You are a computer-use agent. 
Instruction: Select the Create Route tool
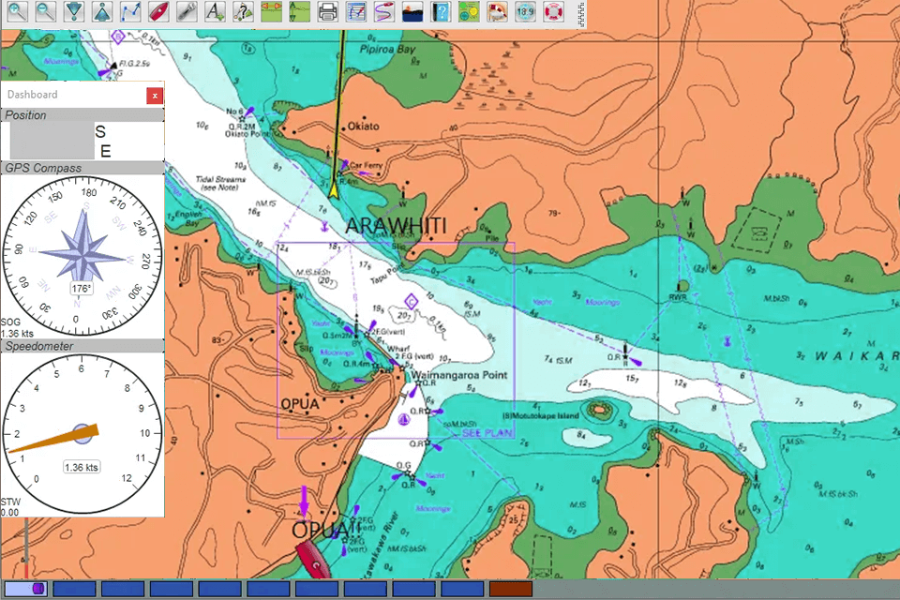(x=131, y=12)
